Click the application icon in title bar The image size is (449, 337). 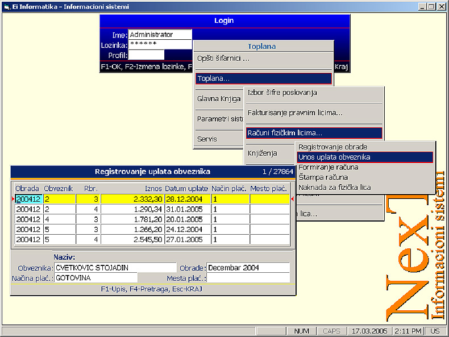pos(6,6)
